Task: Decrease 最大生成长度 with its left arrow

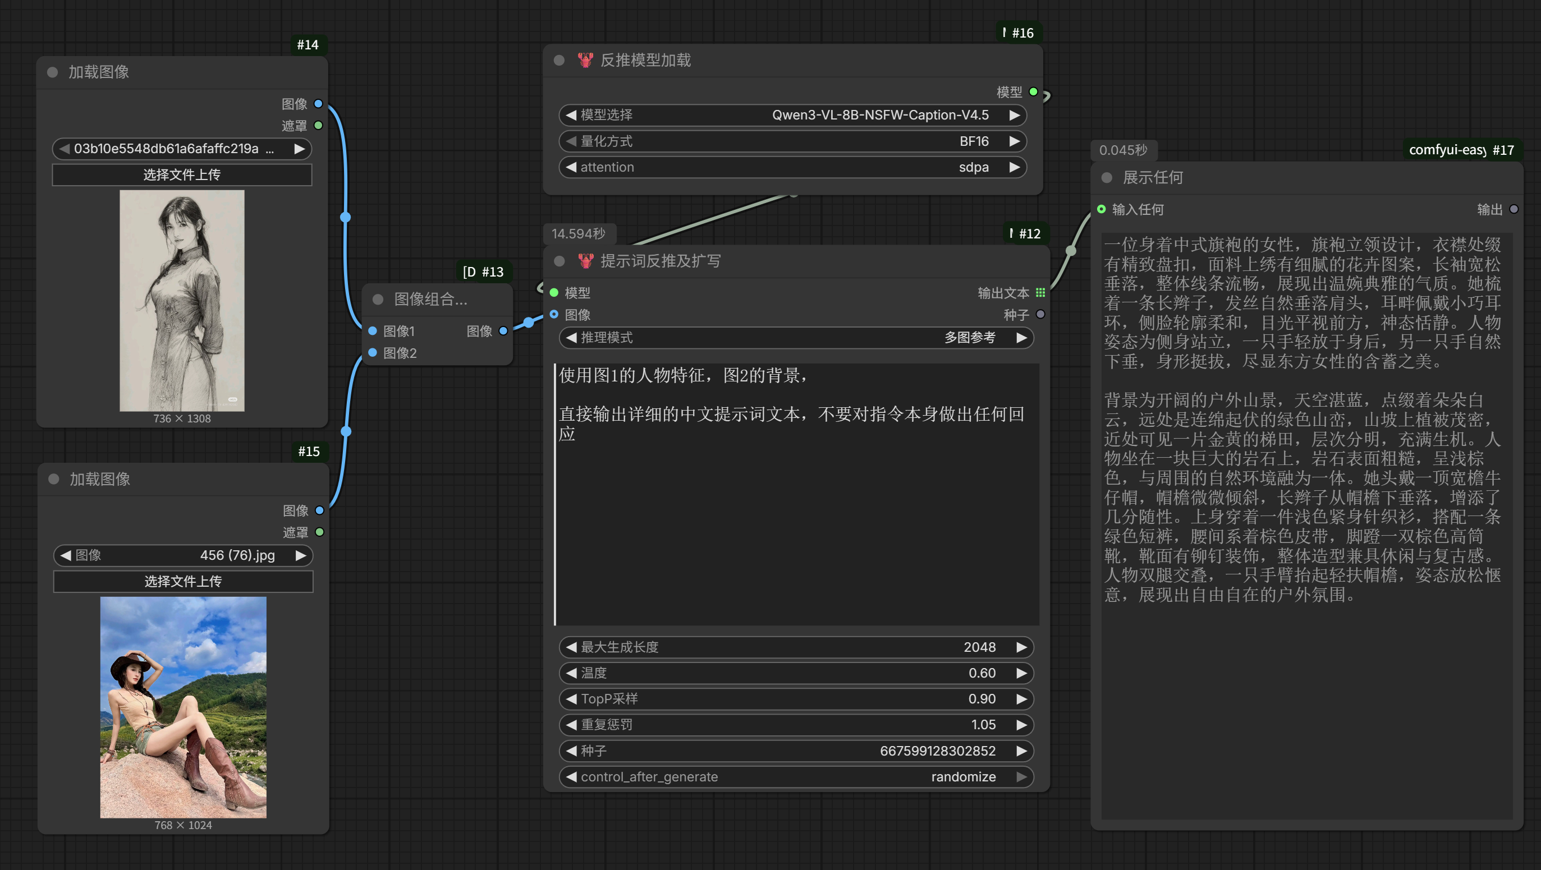Action: 571,647
